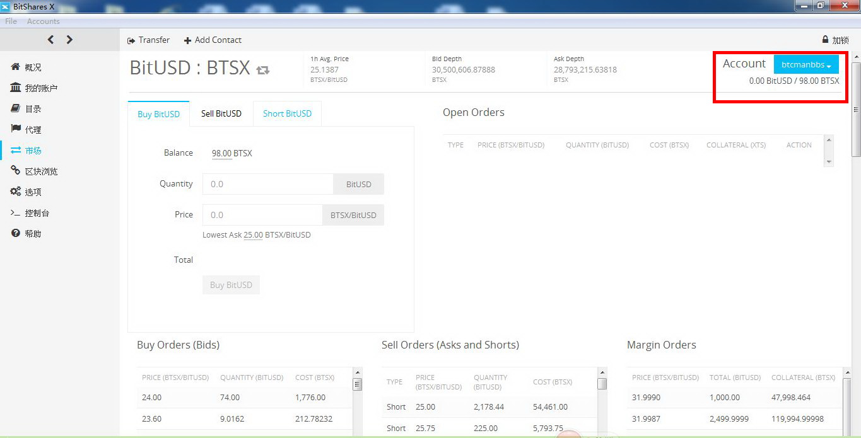
Task: Open 帮助 help page
Action: [26, 234]
